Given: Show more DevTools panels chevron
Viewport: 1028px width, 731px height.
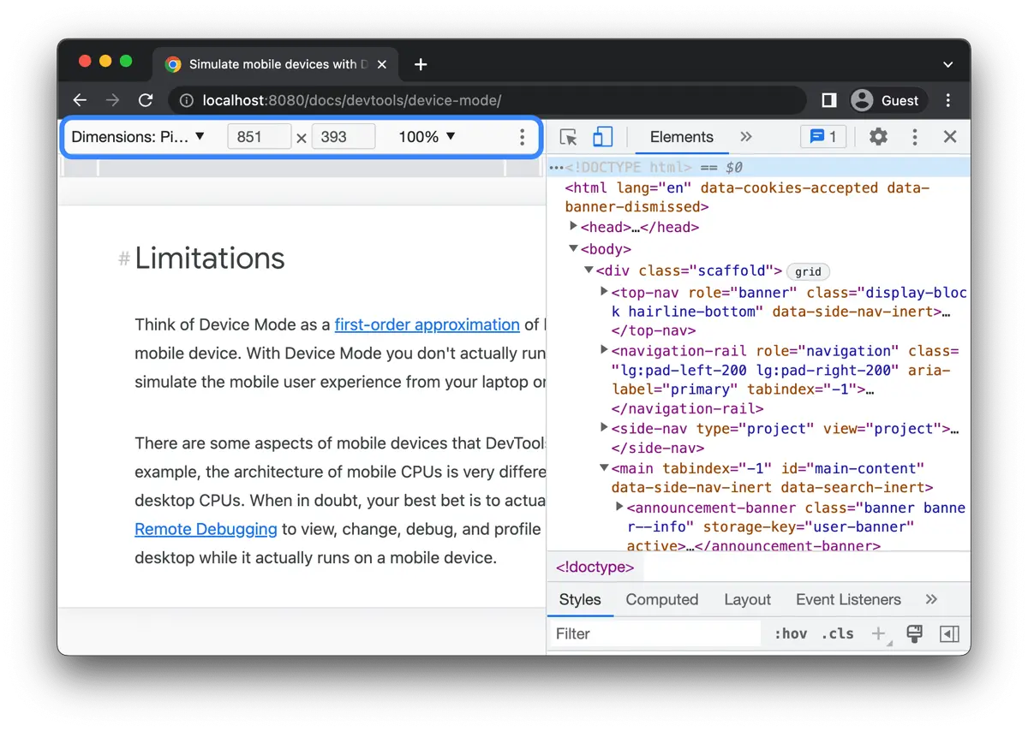Looking at the screenshot, I should click(x=745, y=137).
